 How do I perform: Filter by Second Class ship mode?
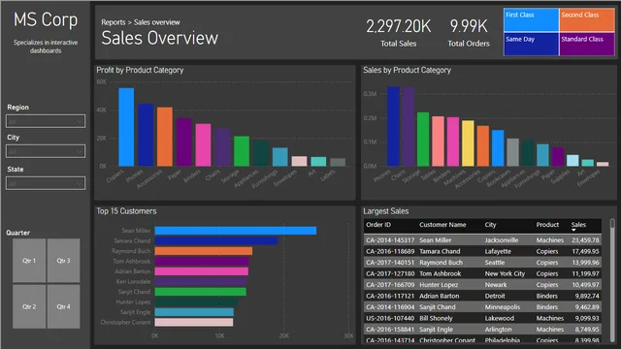pos(587,19)
